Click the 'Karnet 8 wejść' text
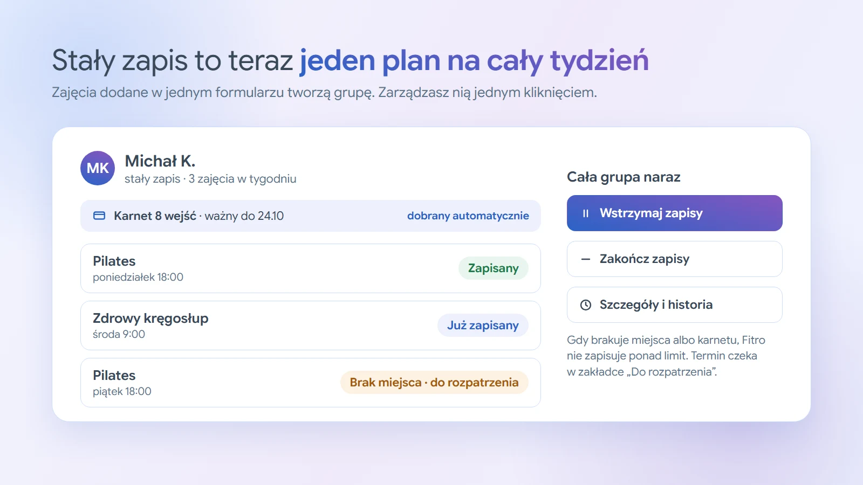Viewport: 863px width, 485px height. [x=155, y=216]
